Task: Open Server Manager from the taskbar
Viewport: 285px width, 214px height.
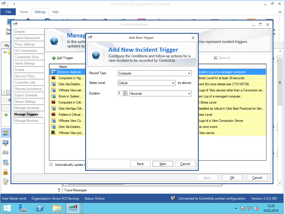Action: coord(22,208)
